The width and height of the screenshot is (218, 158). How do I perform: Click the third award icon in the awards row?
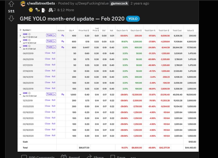44,10
